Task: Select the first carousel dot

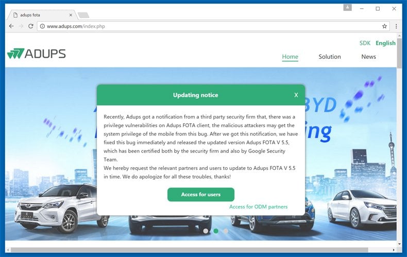Action: click(206, 231)
